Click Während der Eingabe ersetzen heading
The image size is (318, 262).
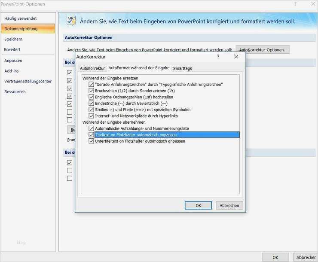pyautogui.click(x=110, y=78)
